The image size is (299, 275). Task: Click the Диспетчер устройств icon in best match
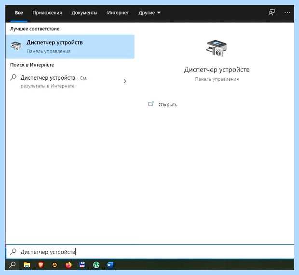(x=16, y=46)
